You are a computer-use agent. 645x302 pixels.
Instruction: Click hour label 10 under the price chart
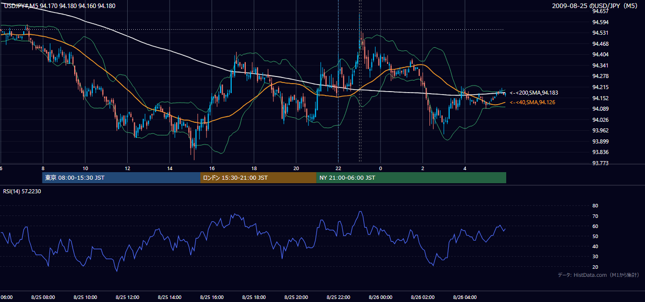85,169
